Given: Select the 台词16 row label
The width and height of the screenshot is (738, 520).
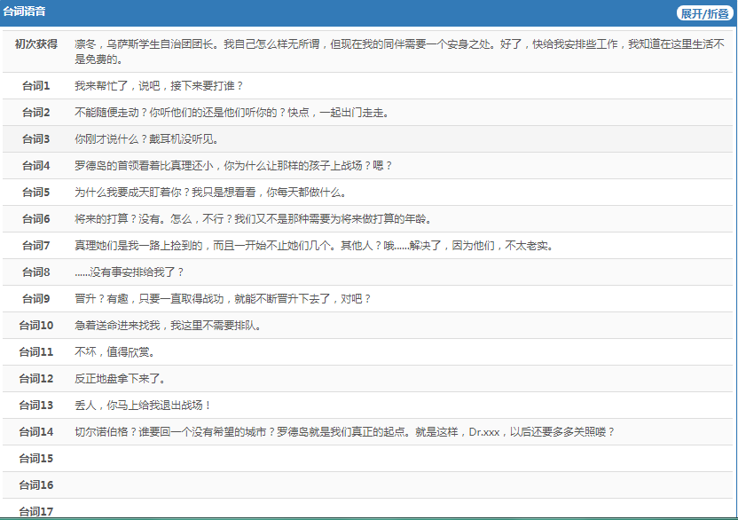Looking at the screenshot, I should point(36,485).
